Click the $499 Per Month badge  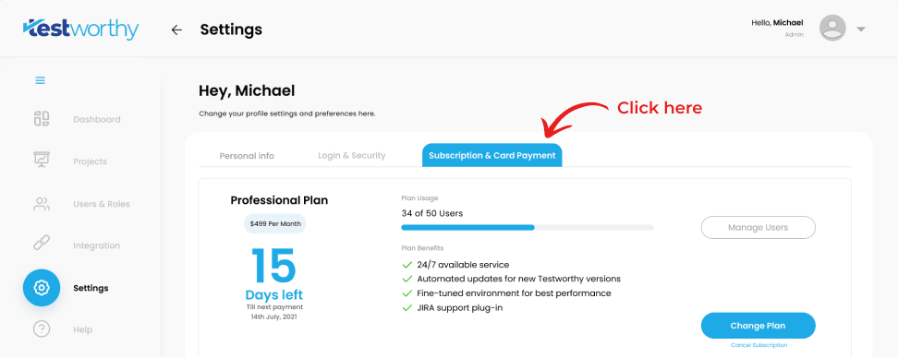[275, 223]
